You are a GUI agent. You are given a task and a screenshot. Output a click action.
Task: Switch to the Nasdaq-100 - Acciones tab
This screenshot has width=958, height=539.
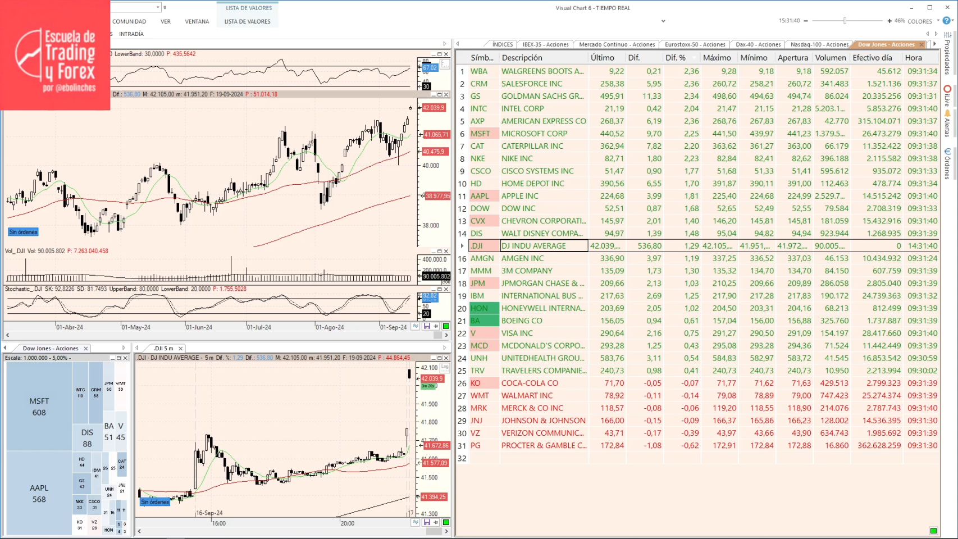pyautogui.click(x=819, y=44)
